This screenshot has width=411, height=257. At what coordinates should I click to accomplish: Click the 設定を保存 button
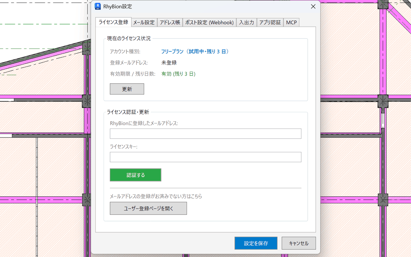[256, 243]
